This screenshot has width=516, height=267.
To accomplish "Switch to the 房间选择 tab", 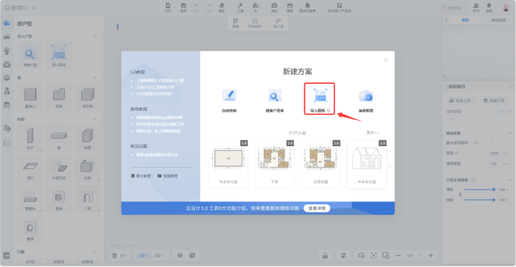I will point(498,20).
